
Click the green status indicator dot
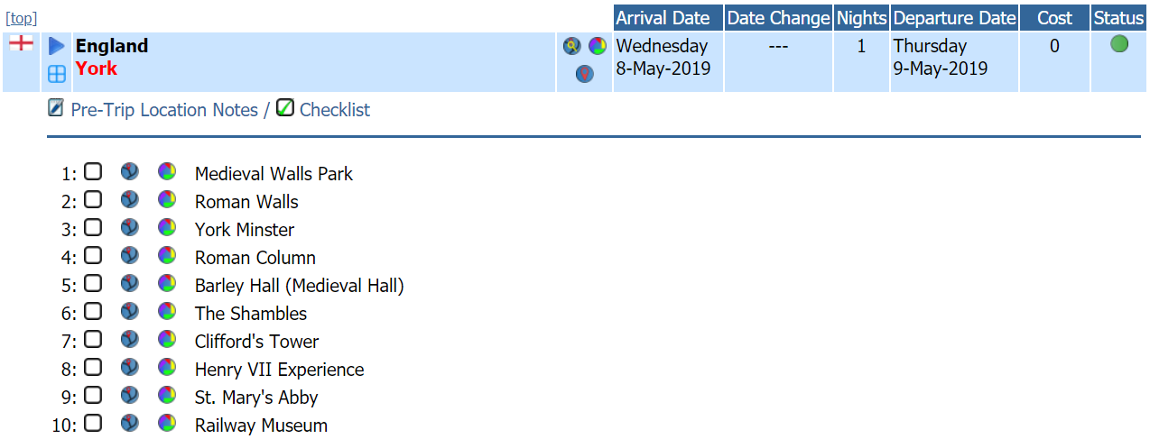(1119, 43)
